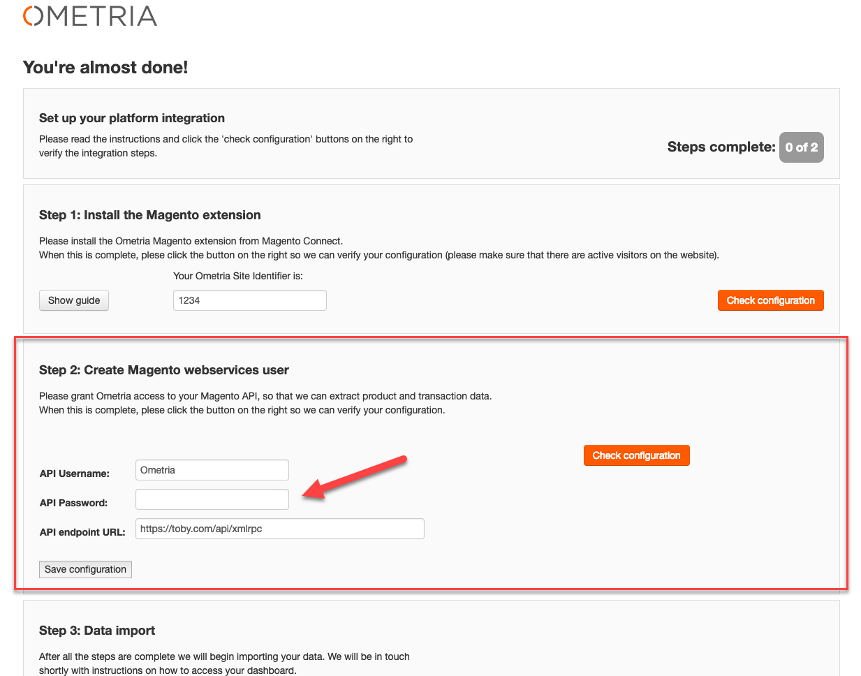Click 'Step 2: Create Magento webservices user' heading
This screenshot has height=676, width=861.
point(164,370)
